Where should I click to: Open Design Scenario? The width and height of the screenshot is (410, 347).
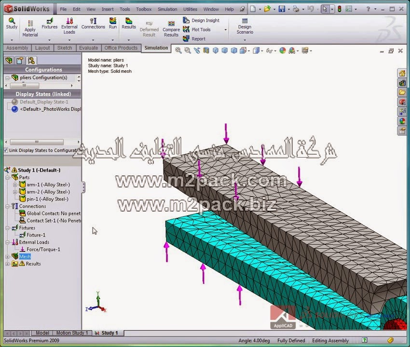(x=245, y=26)
